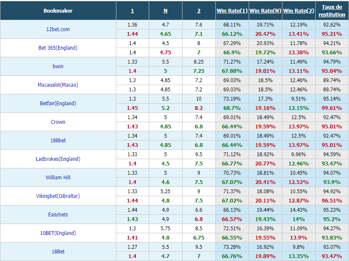Viewport: 349px width, 261px height.
Task: Sort by the Win Rate(1) header
Action: [x=232, y=11]
